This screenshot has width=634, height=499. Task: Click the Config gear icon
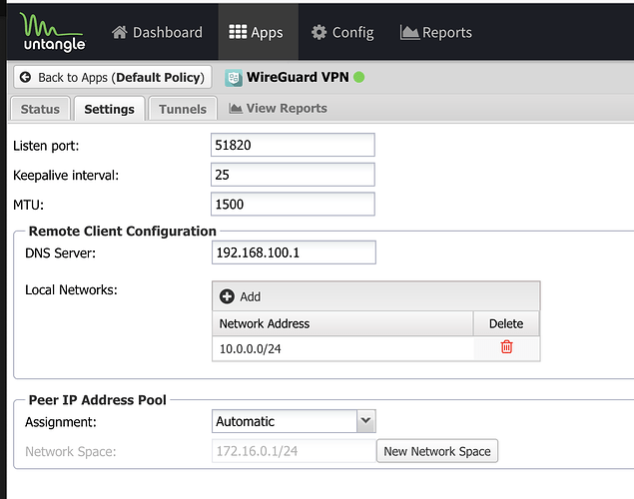(x=319, y=32)
